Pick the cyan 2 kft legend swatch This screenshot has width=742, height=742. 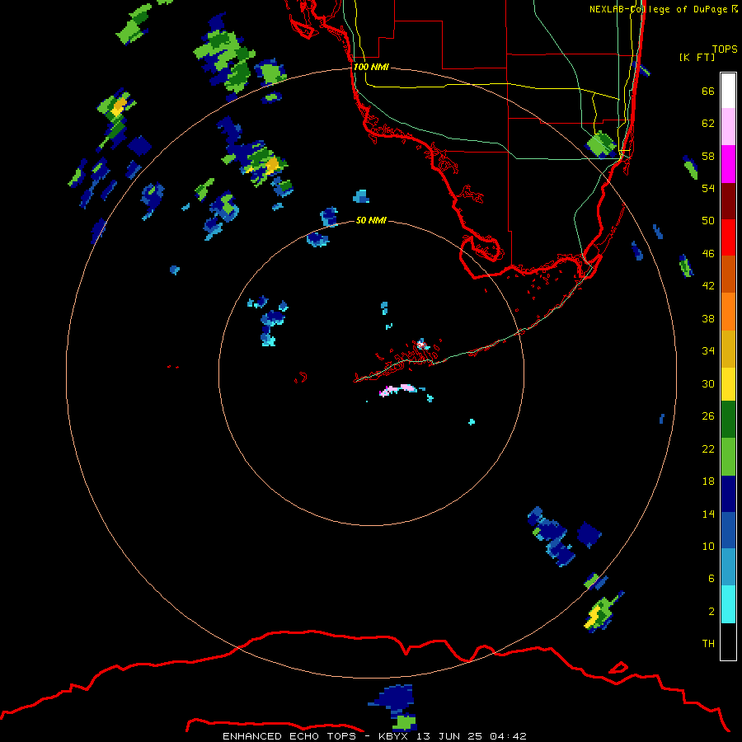(728, 604)
